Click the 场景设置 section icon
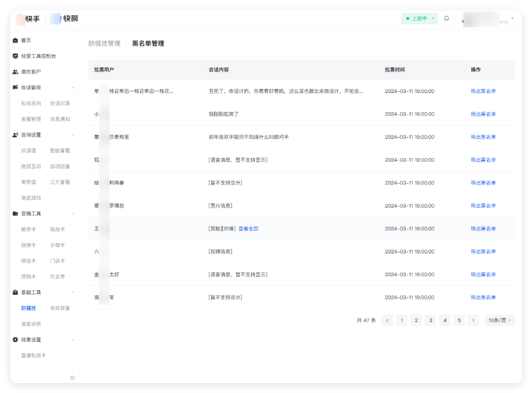This screenshot has height=393, width=532. (14, 340)
